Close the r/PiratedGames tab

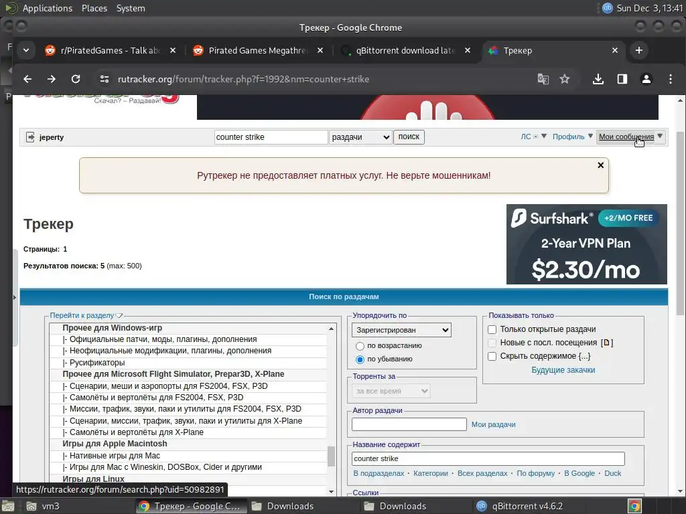173,50
